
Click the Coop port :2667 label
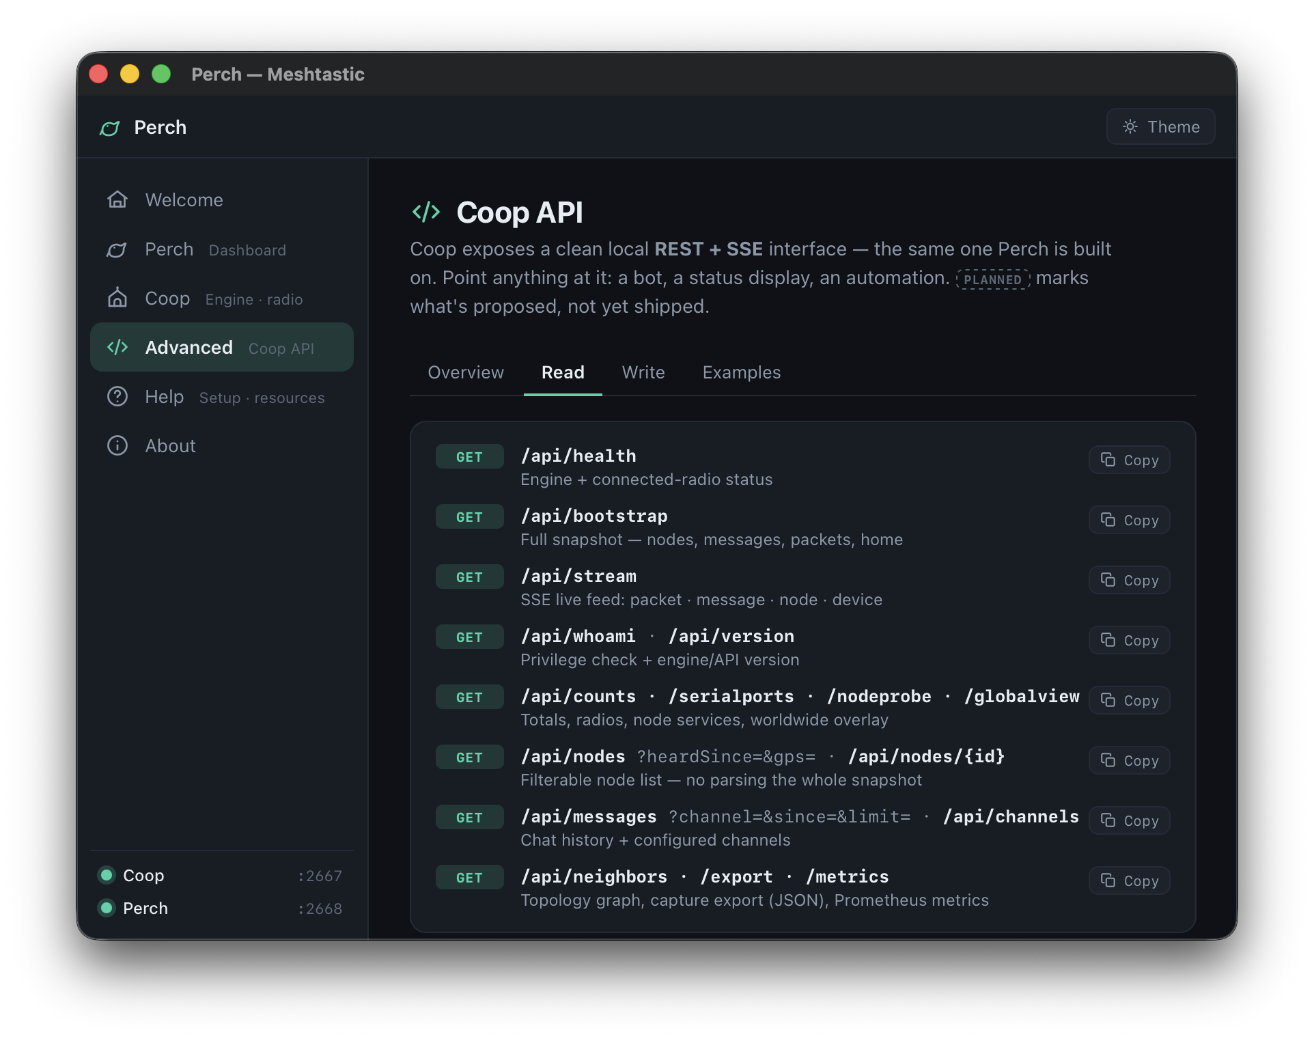(320, 876)
